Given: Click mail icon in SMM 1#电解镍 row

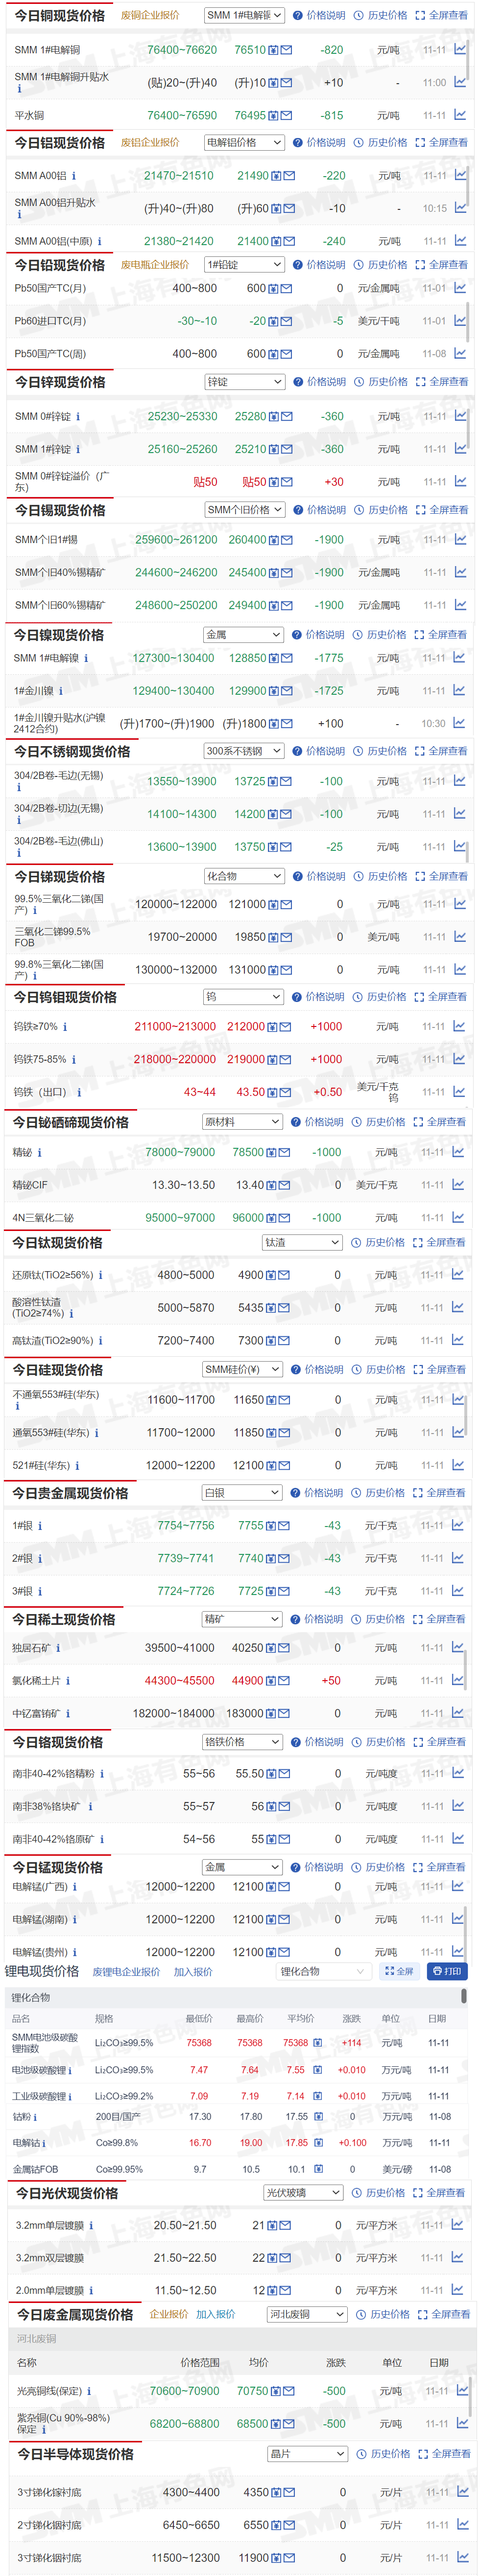Looking at the screenshot, I should tap(287, 658).
